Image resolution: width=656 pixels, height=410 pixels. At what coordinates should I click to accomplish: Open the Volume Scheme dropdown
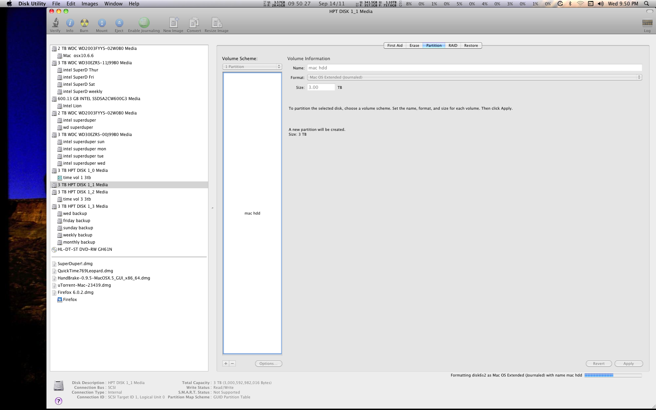pyautogui.click(x=252, y=67)
